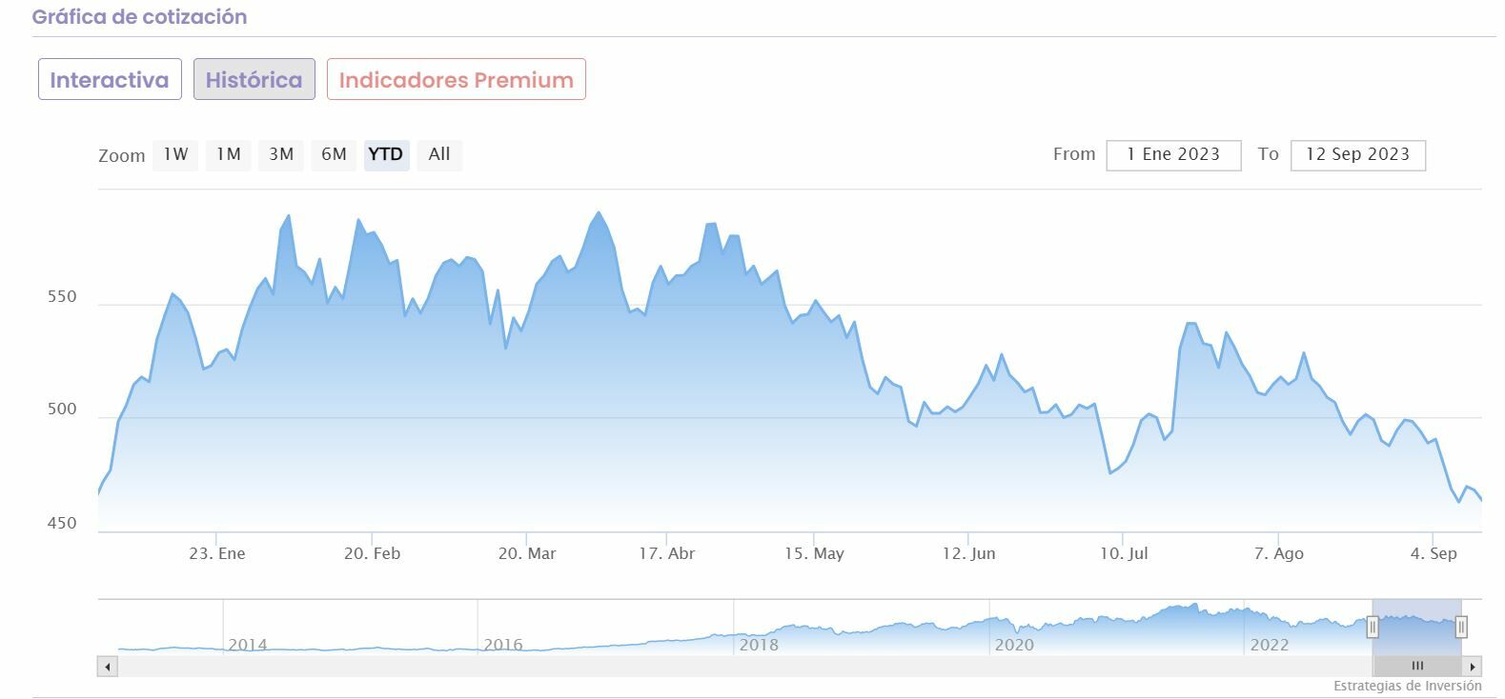Set zoom range to 1M
Image resolution: width=1505 pixels, height=699 pixels.
pos(228,154)
